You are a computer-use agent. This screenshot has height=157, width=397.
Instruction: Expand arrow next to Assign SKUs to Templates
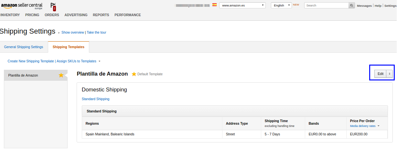click(x=100, y=61)
